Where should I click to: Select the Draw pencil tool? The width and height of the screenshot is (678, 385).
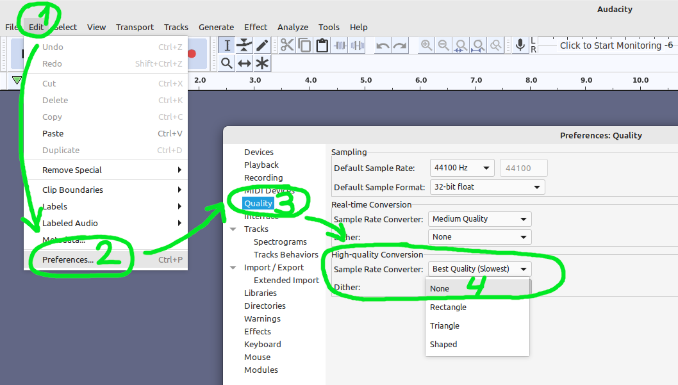coord(262,45)
